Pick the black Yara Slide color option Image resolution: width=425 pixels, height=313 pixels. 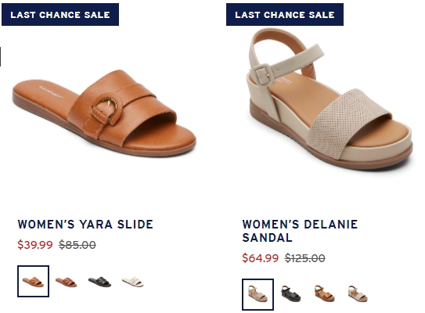[x=99, y=282]
